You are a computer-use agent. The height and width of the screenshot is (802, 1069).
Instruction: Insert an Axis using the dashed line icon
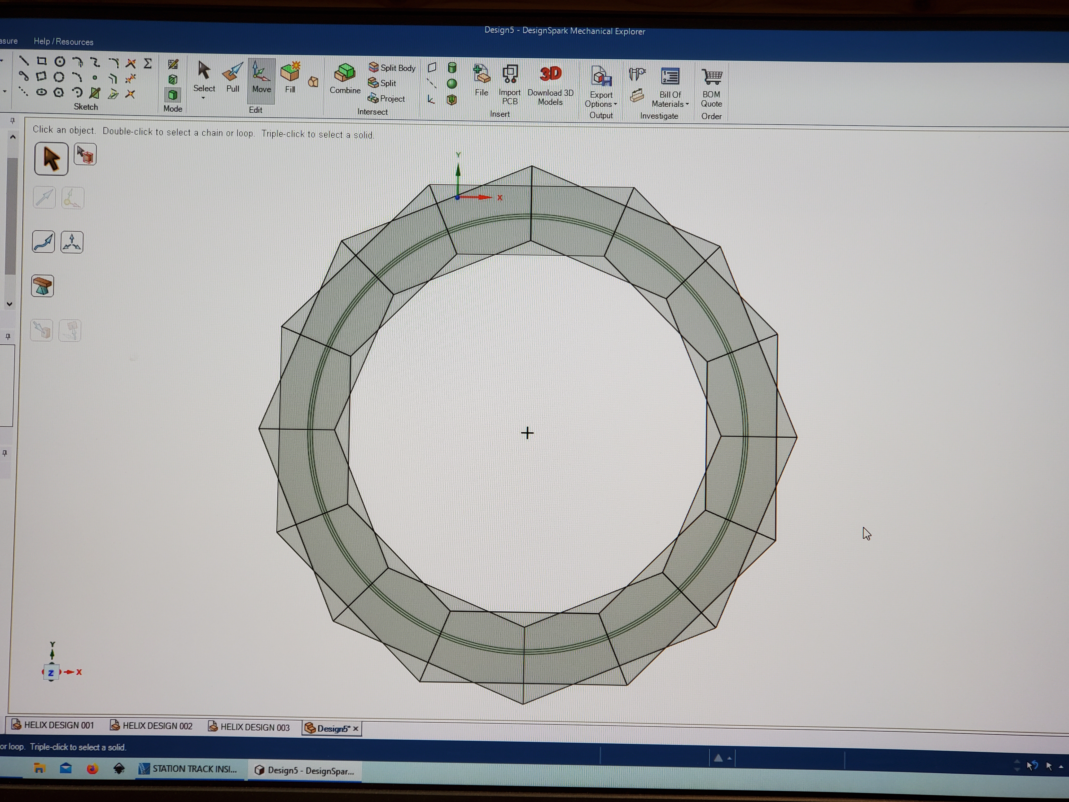pos(432,84)
